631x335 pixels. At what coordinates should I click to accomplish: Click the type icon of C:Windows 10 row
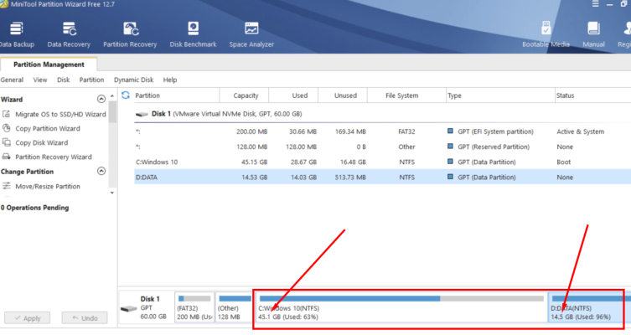[450, 162]
